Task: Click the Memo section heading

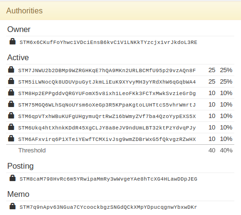Action: pyautogui.click(x=18, y=194)
